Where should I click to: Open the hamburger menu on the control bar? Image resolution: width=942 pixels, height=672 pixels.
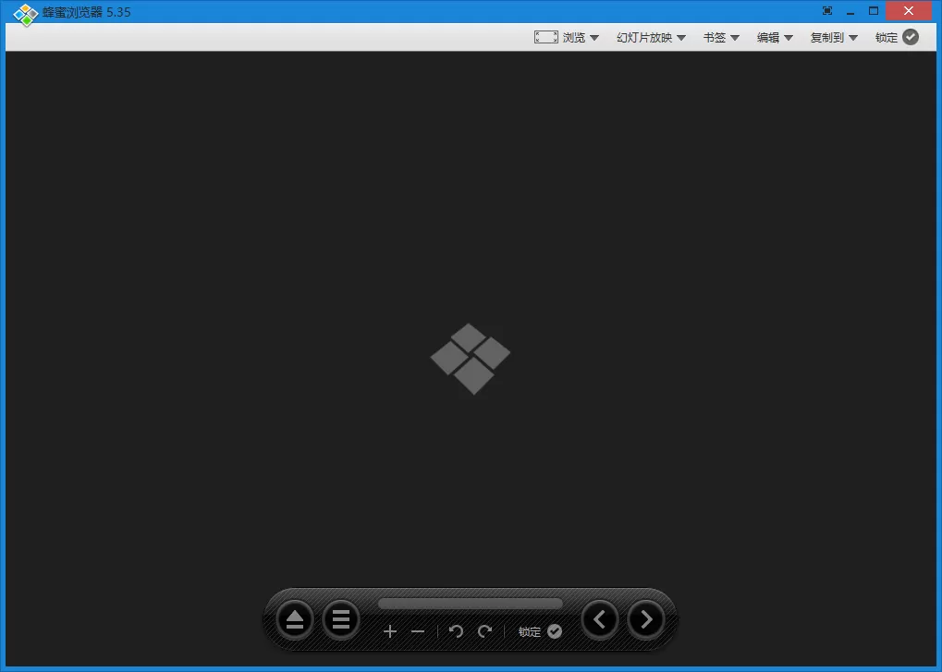tap(341, 619)
